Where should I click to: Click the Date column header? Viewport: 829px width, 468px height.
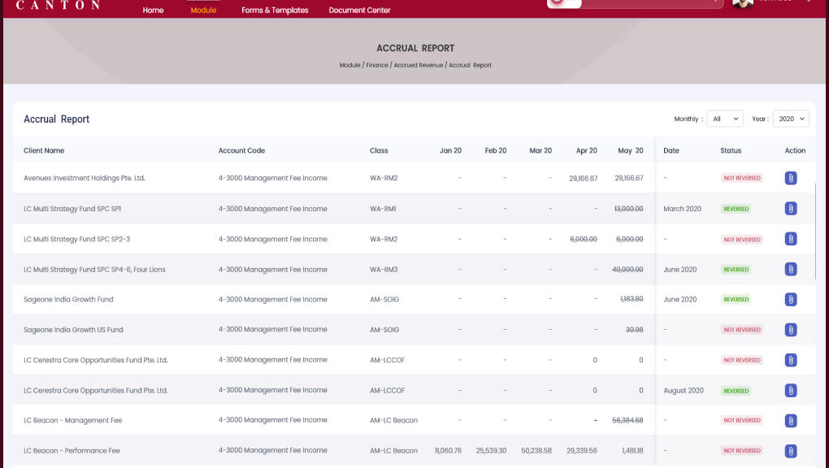671,150
